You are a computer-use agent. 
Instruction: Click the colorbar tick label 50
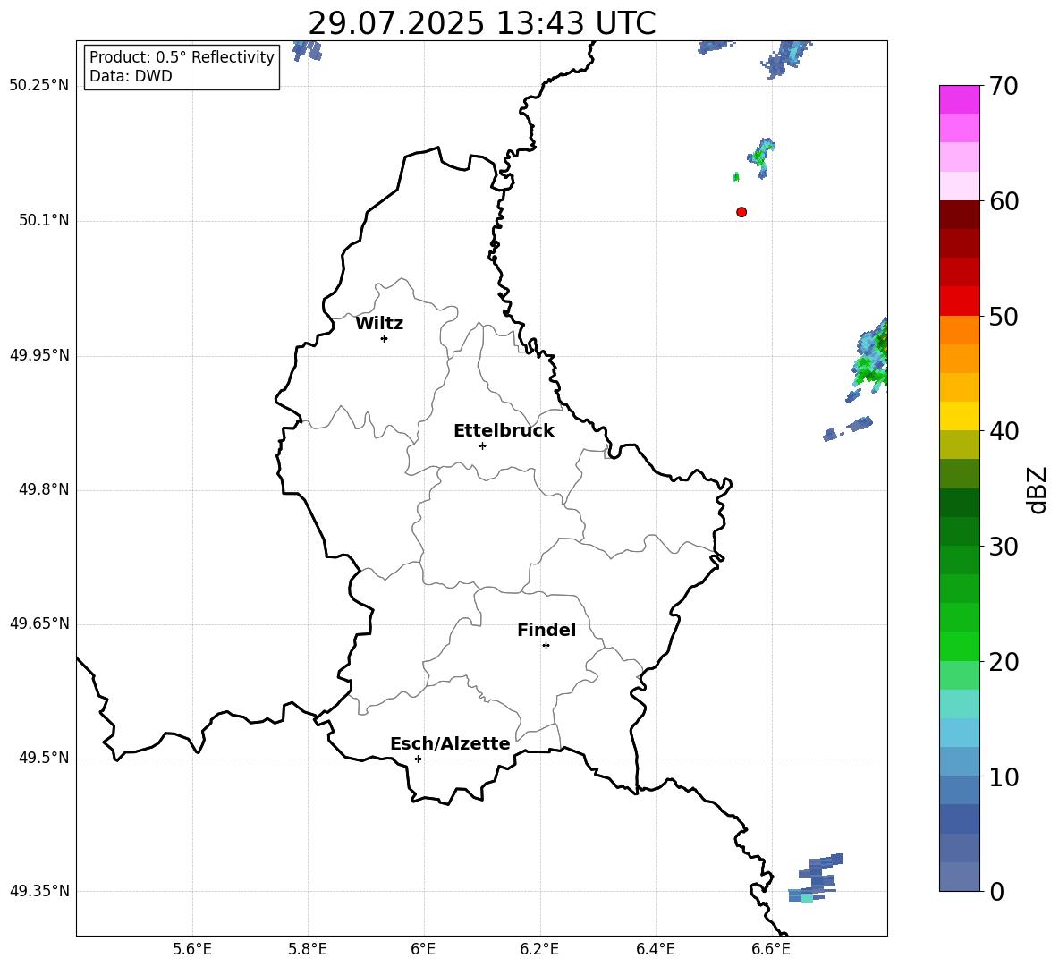[x=1004, y=316]
